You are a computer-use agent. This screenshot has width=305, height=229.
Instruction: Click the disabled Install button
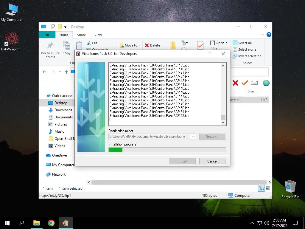(183, 161)
